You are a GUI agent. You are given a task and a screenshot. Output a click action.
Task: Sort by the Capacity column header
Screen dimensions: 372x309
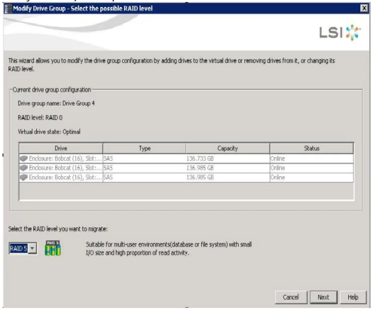(x=228, y=148)
